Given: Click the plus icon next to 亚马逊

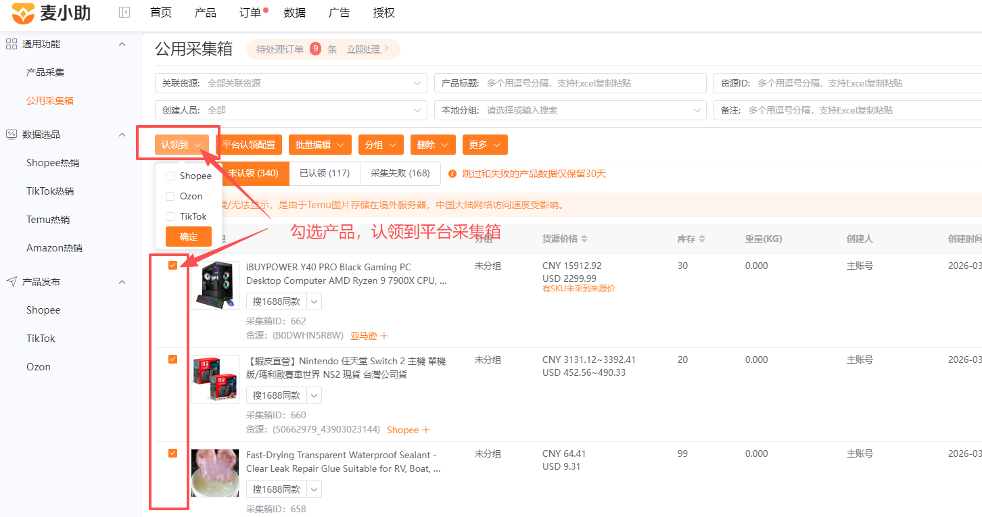Looking at the screenshot, I should (x=384, y=336).
